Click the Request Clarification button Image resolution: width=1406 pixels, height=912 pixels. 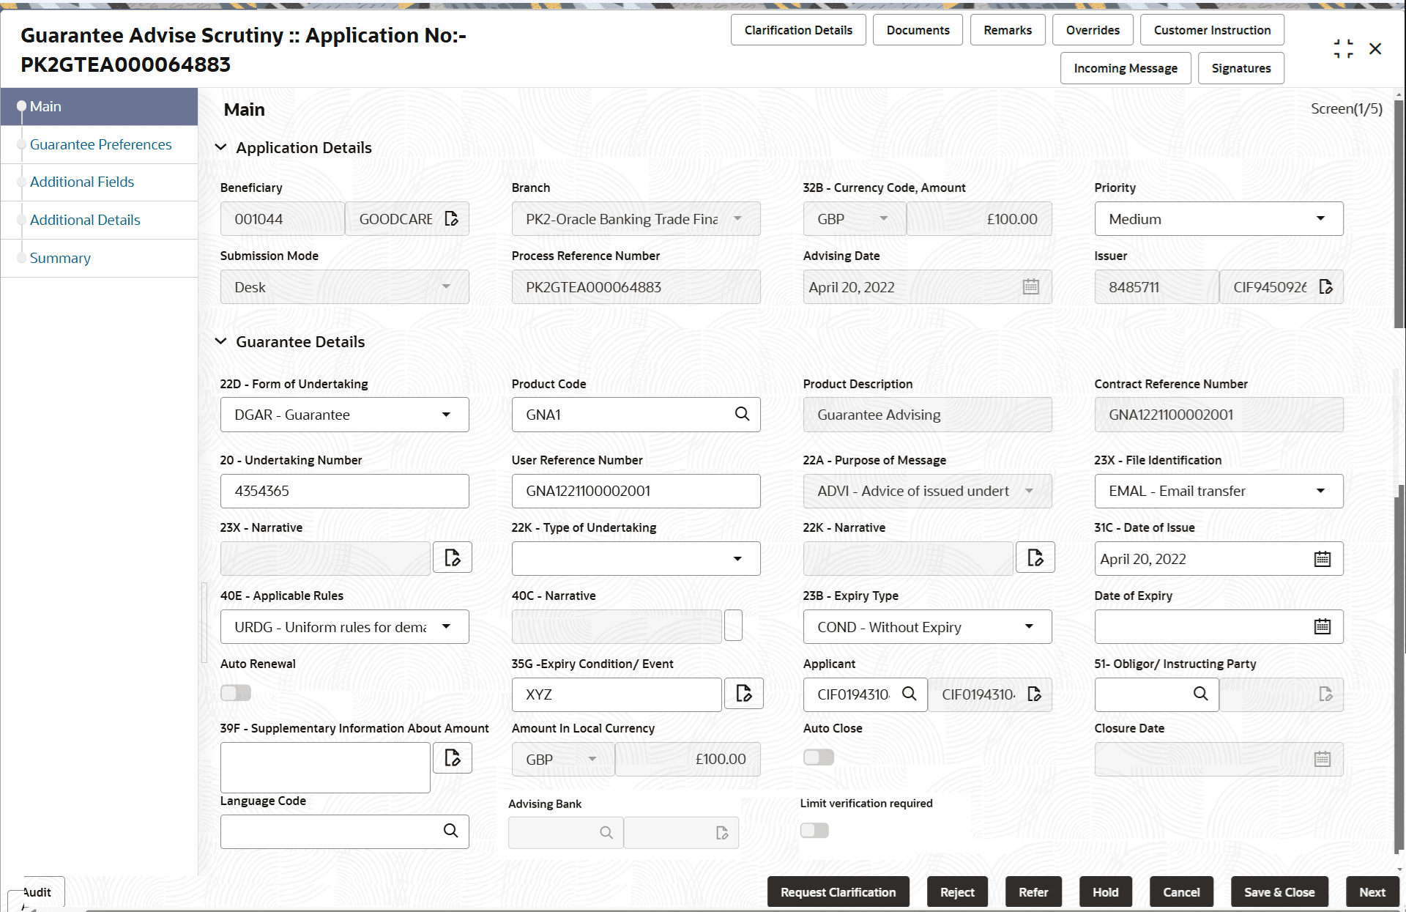click(x=838, y=891)
